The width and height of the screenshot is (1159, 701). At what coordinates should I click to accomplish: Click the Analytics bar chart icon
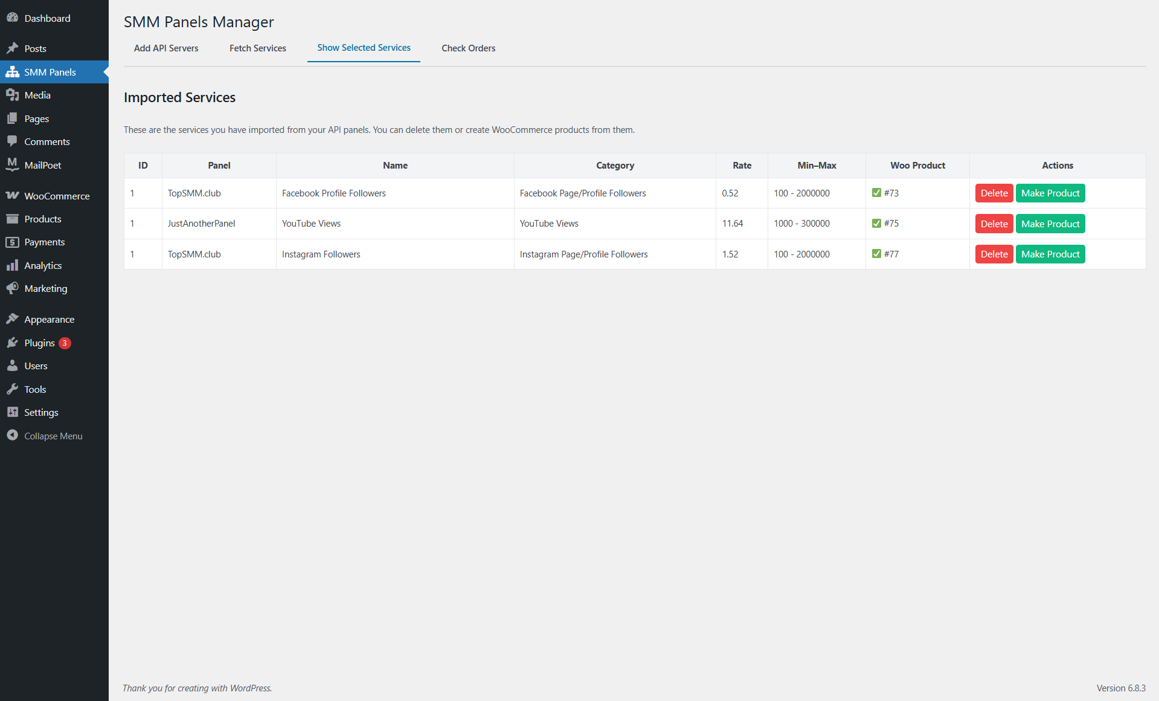(x=12, y=265)
